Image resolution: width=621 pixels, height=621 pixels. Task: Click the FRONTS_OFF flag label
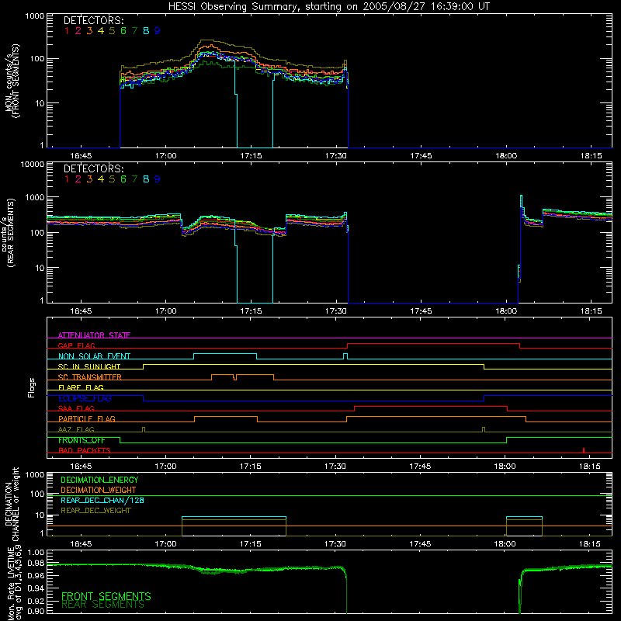pos(82,440)
